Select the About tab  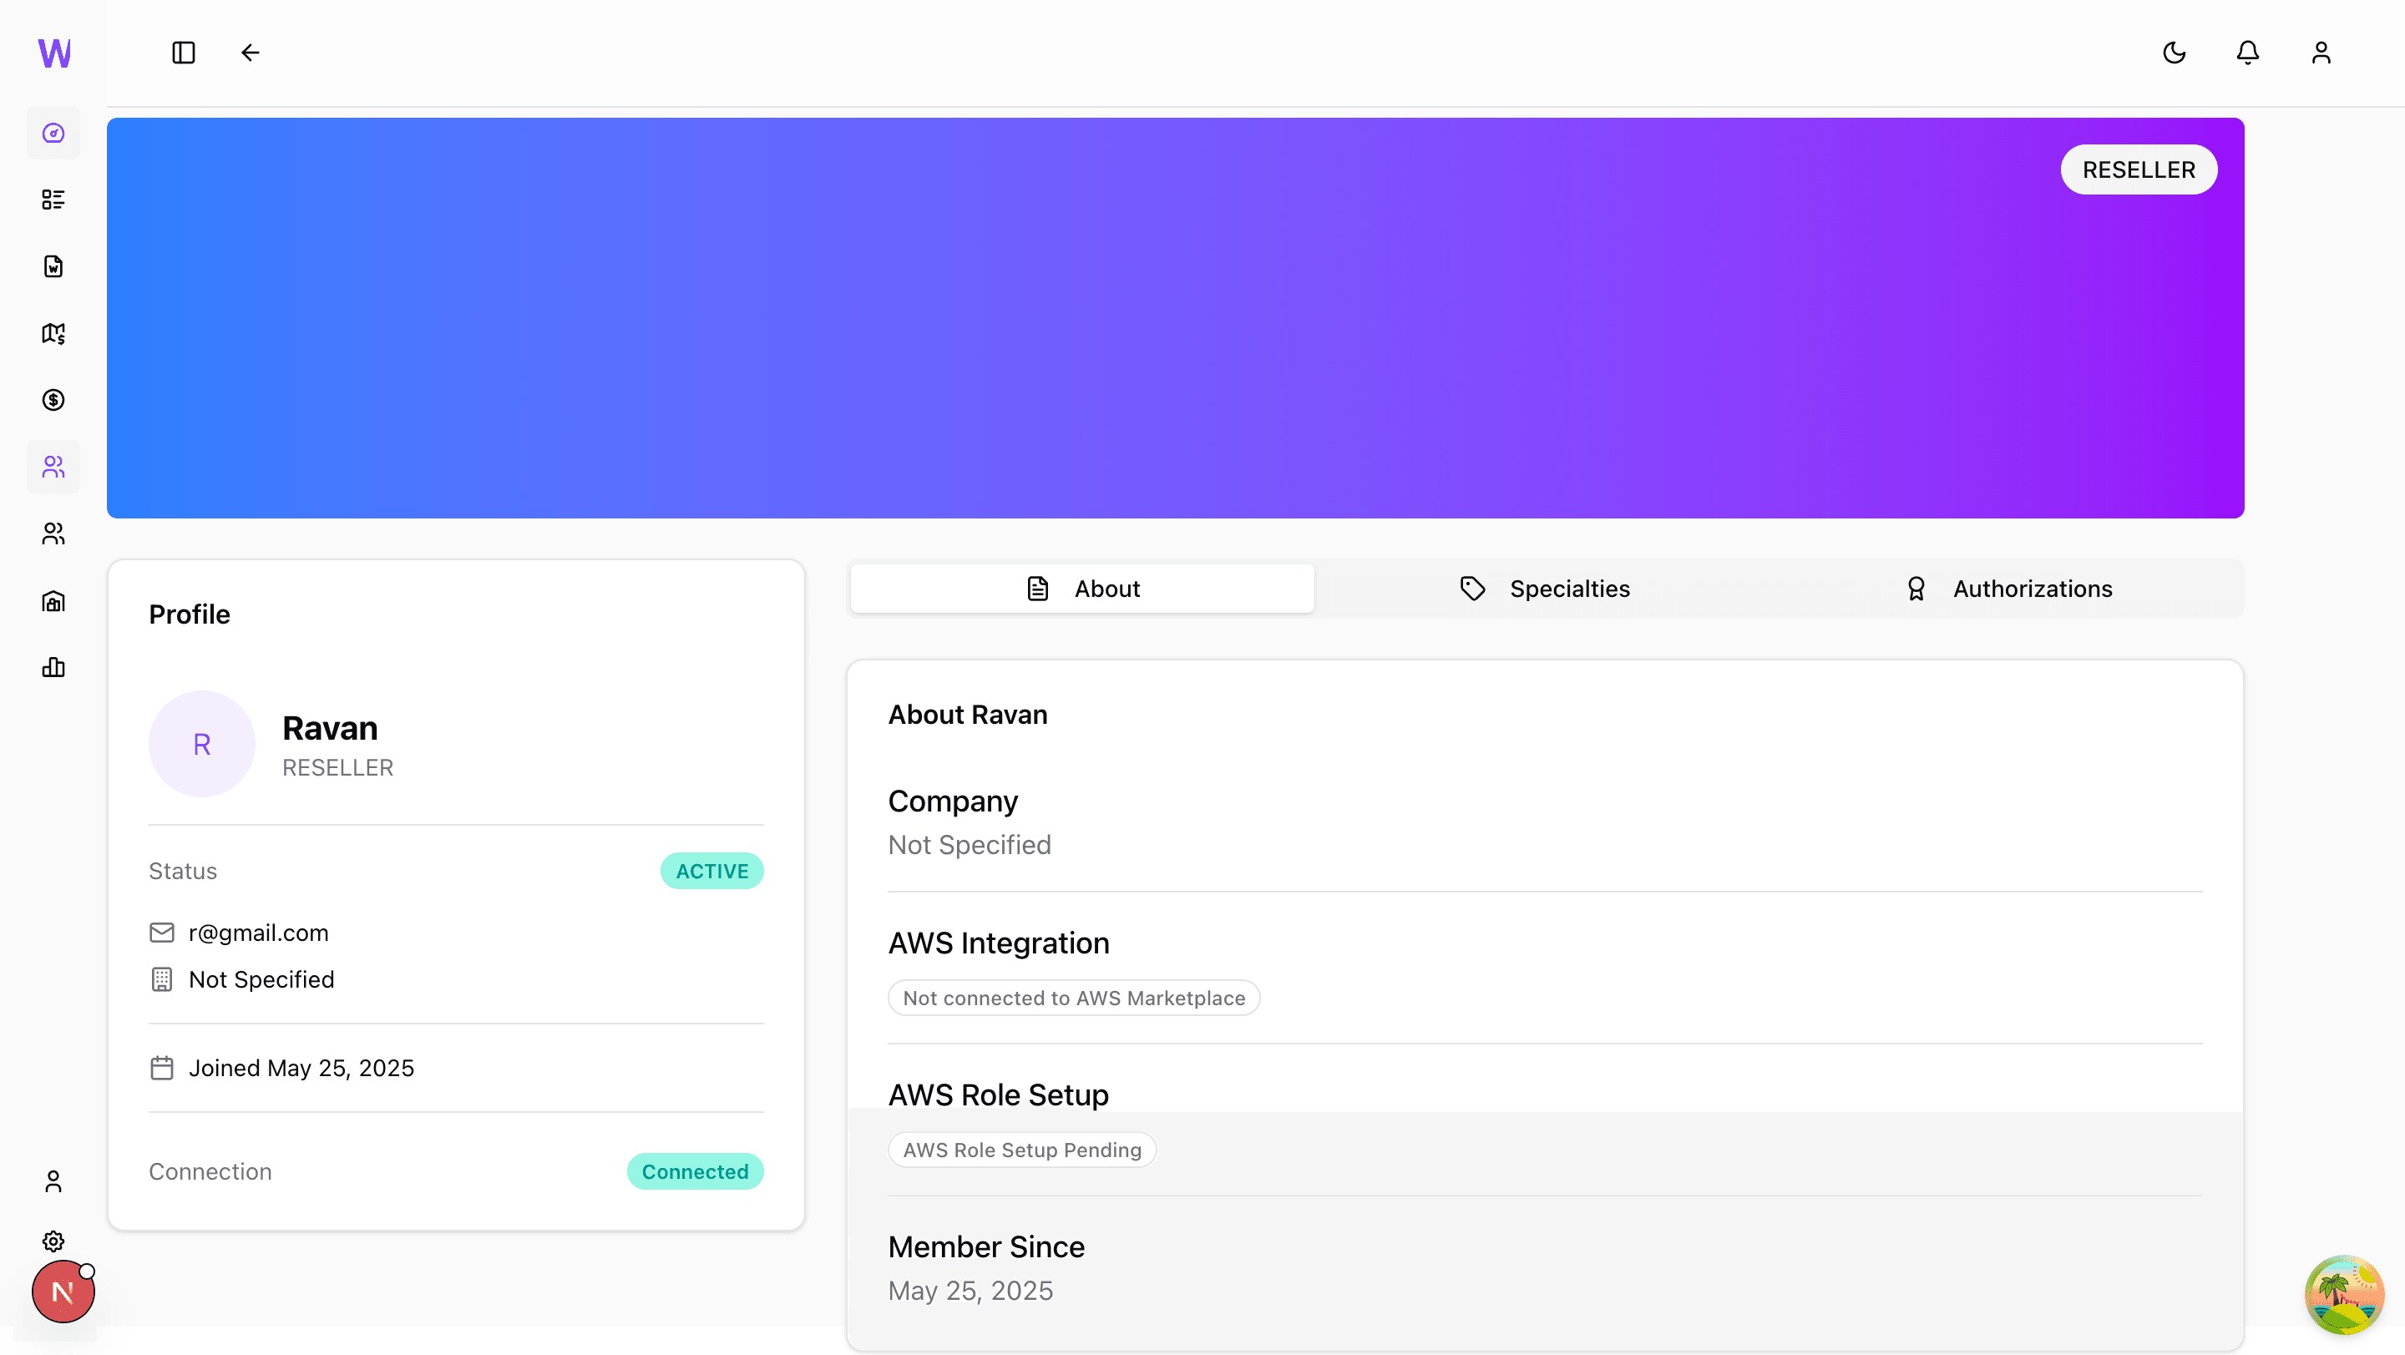[1082, 589]
